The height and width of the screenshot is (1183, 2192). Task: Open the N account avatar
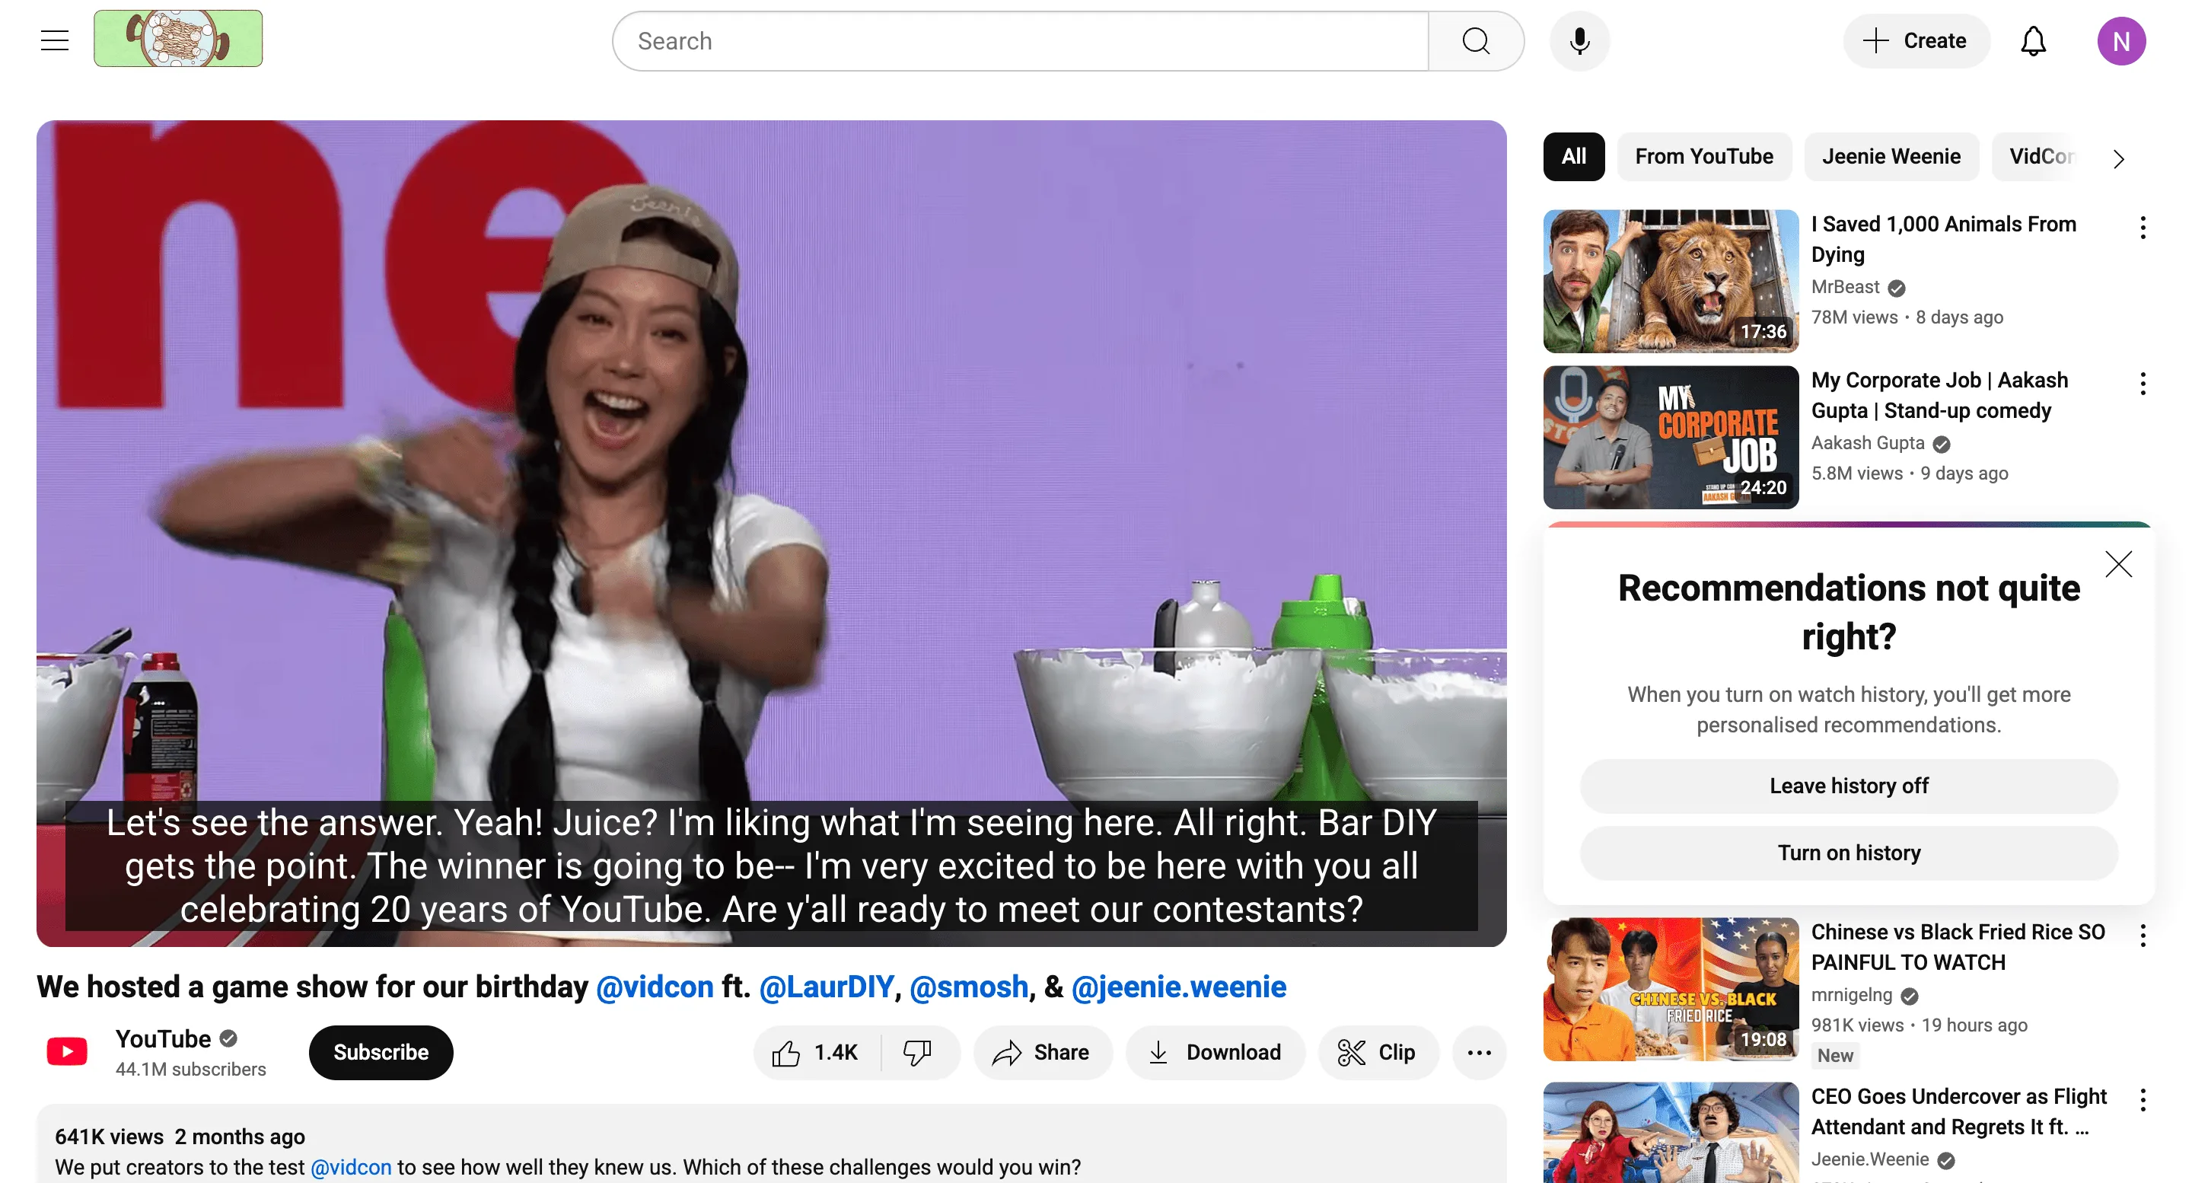coord(2120,41)
